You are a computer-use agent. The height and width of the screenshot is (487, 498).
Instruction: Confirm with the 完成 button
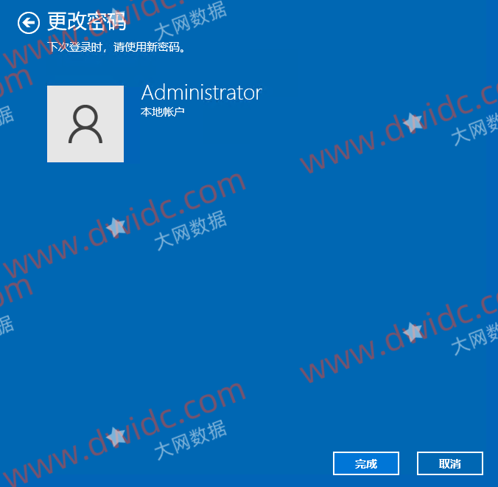pyautogui.click(x=366, y=463)
